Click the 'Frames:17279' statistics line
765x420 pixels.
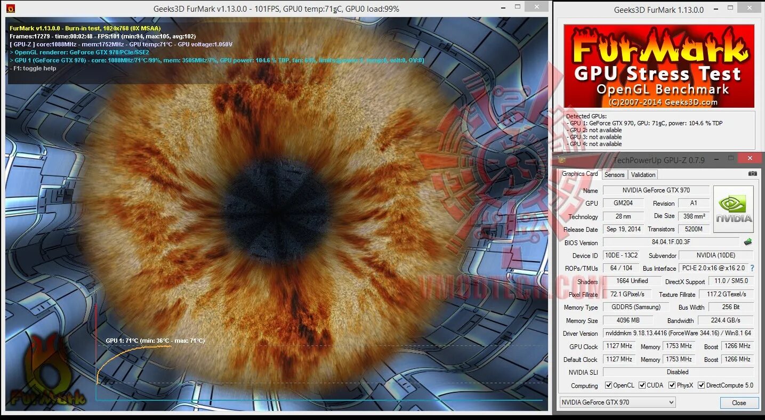(x=103, y=36)
